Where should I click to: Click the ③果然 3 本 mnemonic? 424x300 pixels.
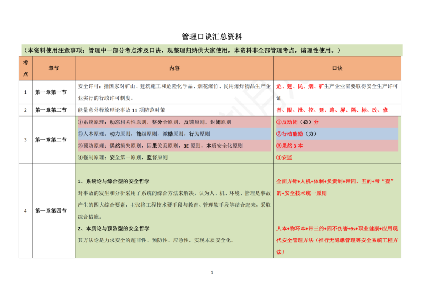(x=290, y=146)
